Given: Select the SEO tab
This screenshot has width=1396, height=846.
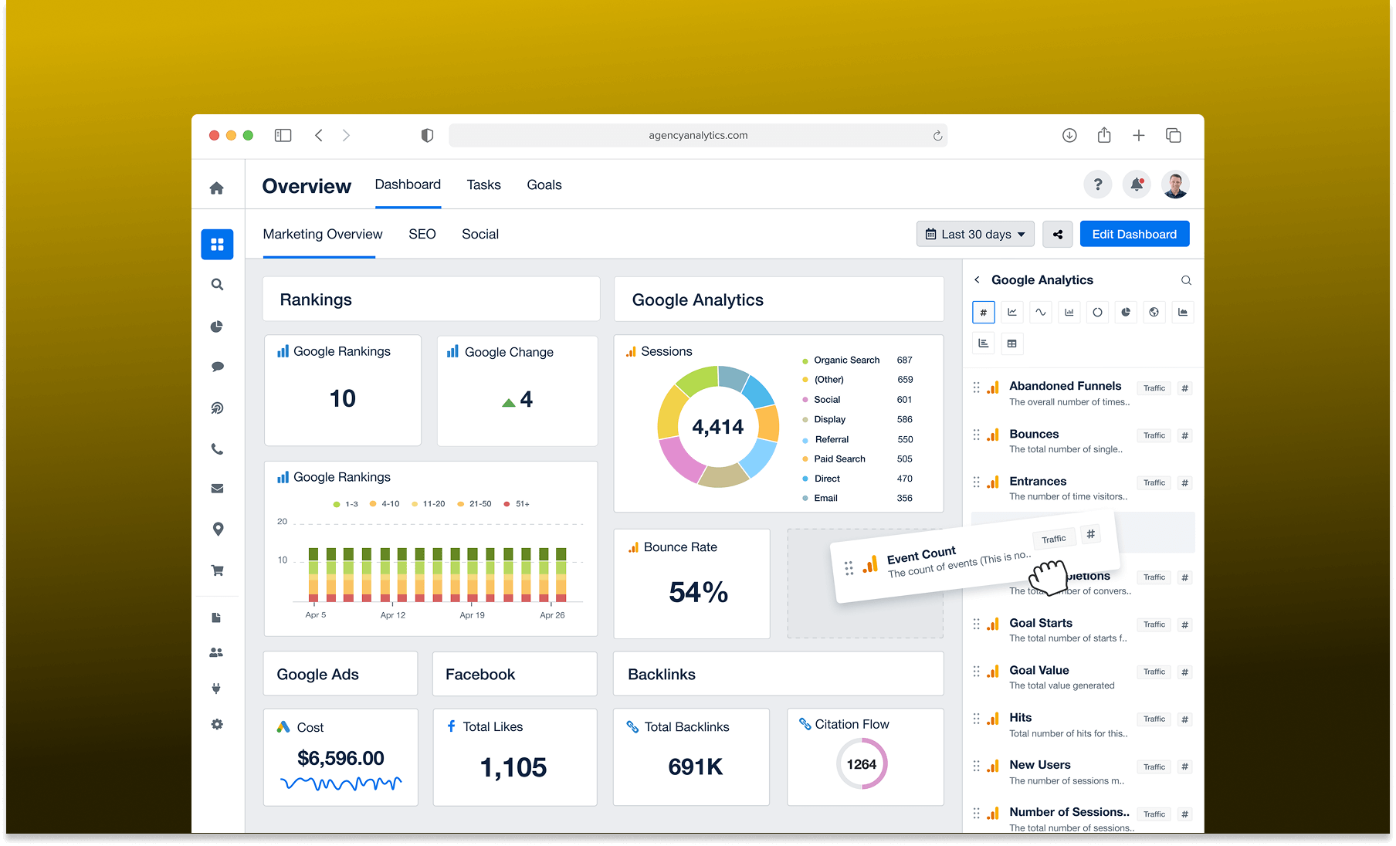Looking at the screenshot, I should [422, 234].
